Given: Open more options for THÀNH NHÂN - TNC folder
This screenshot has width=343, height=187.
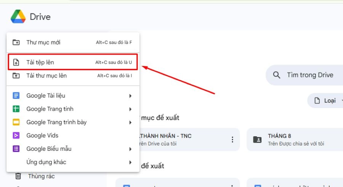Looking at the screenshot, I should 232,140.
